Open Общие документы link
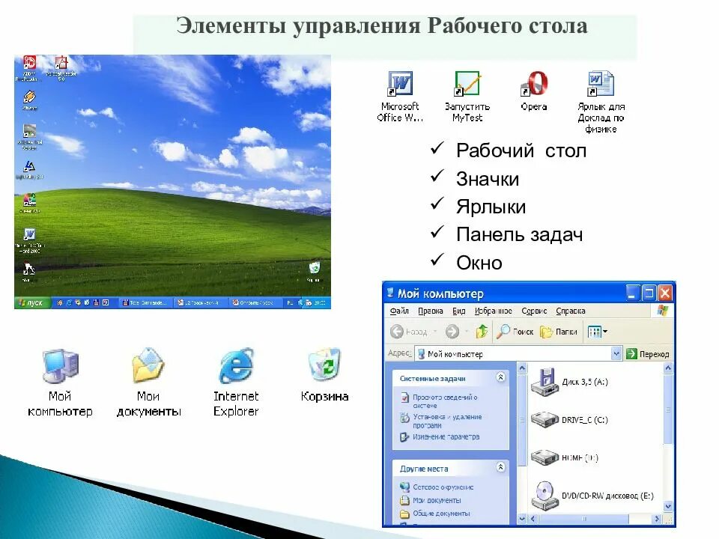The image size is (719, 539). pyautogui.click(x=435, y=514)
